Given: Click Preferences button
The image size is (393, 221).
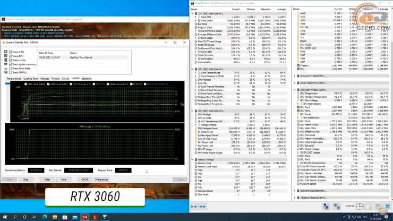Looking at the screenshot, I should click(101, 180).
